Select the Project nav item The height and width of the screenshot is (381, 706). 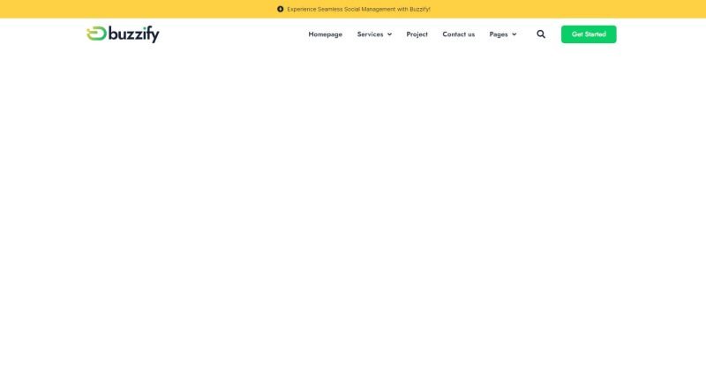pyautogui.click(x=417, y=34)
